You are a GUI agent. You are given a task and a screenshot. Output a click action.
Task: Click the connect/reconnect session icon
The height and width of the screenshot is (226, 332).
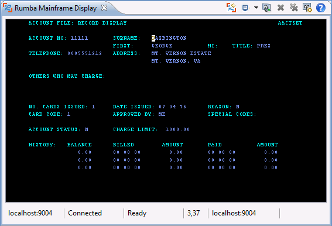click(266, 8)
